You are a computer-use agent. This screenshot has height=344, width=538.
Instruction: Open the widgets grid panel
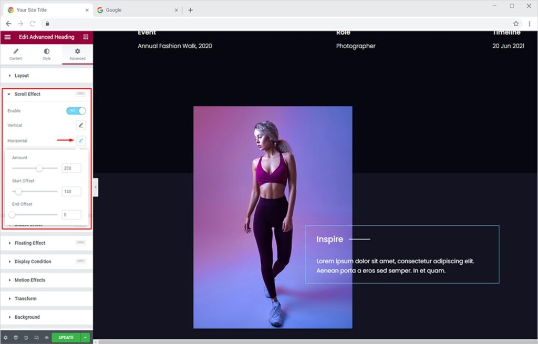click(86, 37)
